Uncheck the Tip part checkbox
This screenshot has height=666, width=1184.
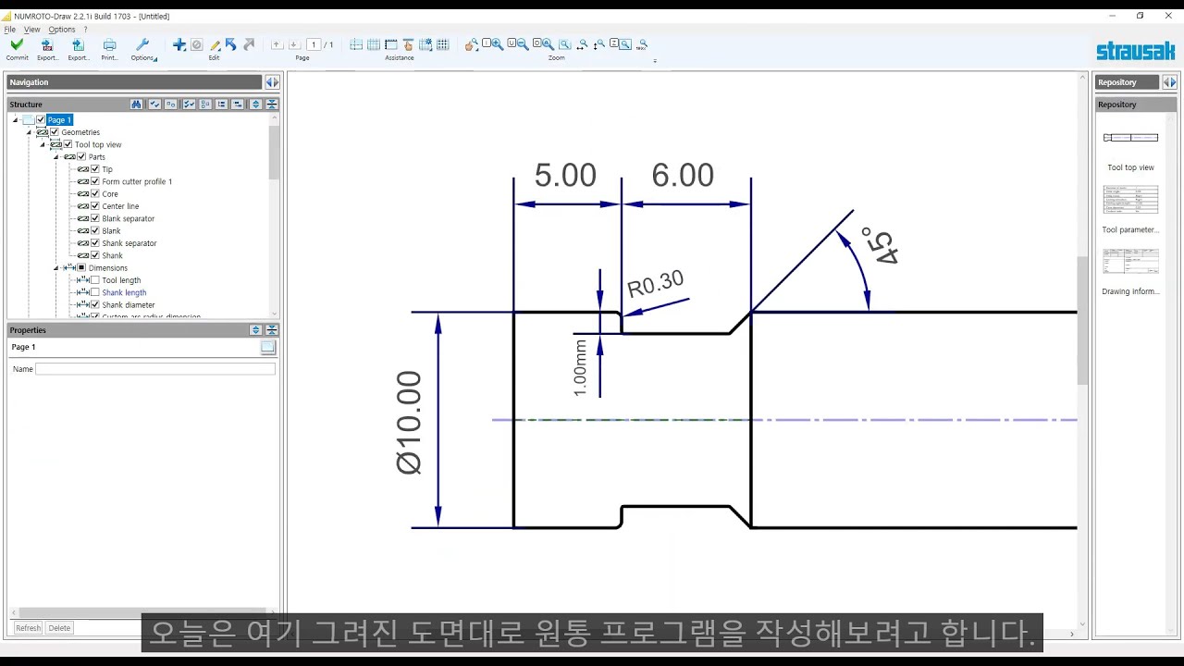pyautogui.click(x=95, y=169)
